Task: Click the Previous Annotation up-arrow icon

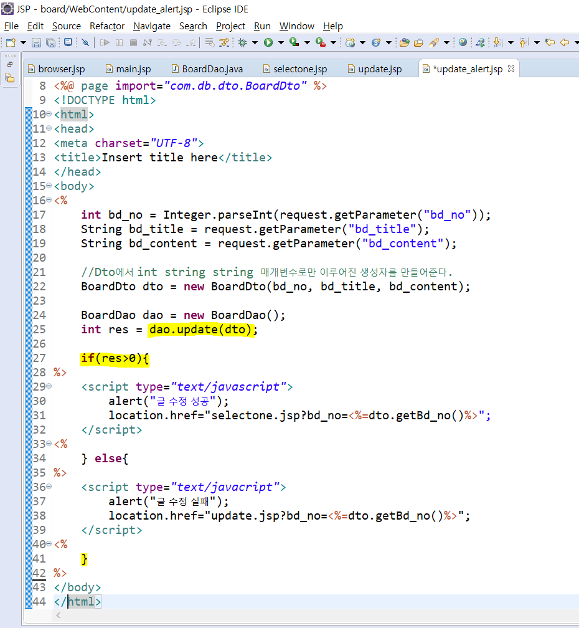Action: click(x=524, y=42)
